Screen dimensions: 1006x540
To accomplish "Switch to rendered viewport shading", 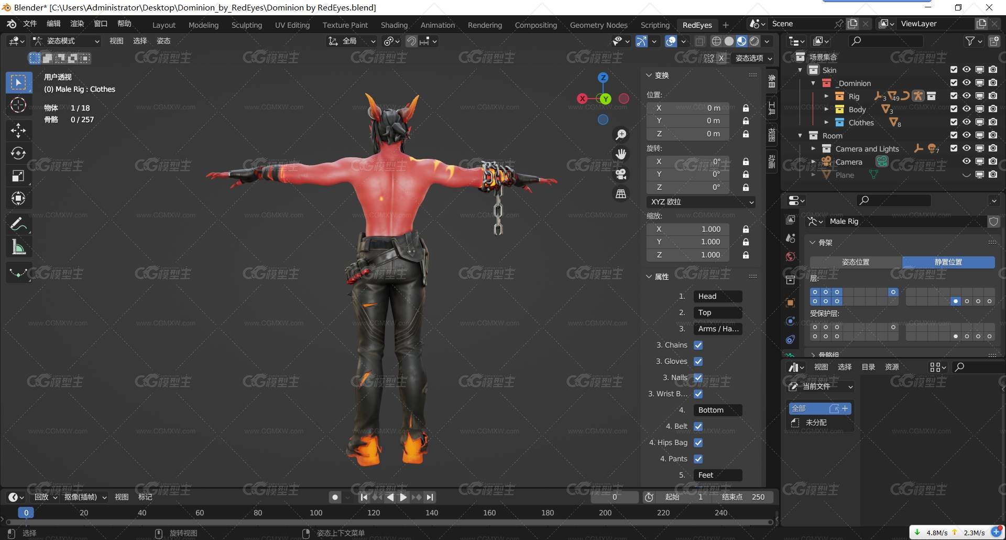I will coord(754,41).
